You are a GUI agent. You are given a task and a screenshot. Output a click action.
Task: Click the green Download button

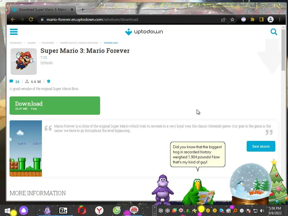tap(55, 106)
